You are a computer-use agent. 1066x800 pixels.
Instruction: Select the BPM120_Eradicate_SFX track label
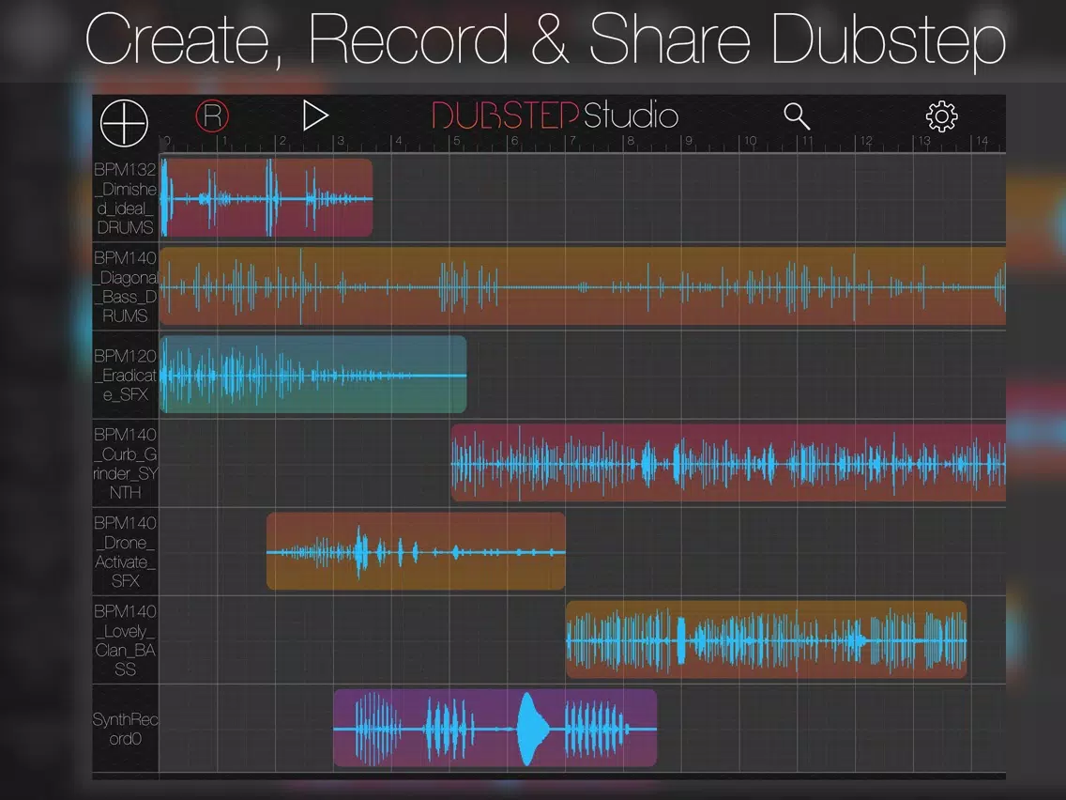tap(125, 375)
